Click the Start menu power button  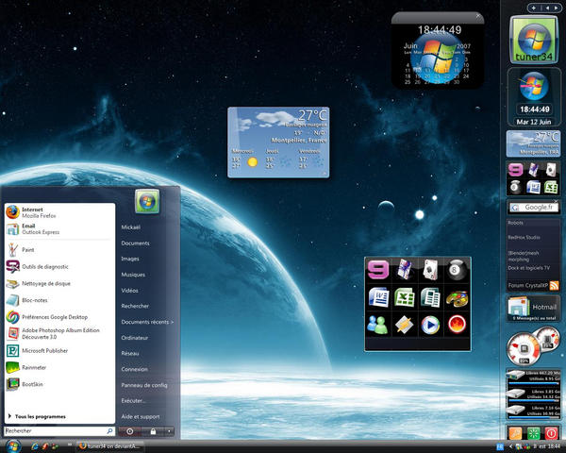tap(129, 431)
